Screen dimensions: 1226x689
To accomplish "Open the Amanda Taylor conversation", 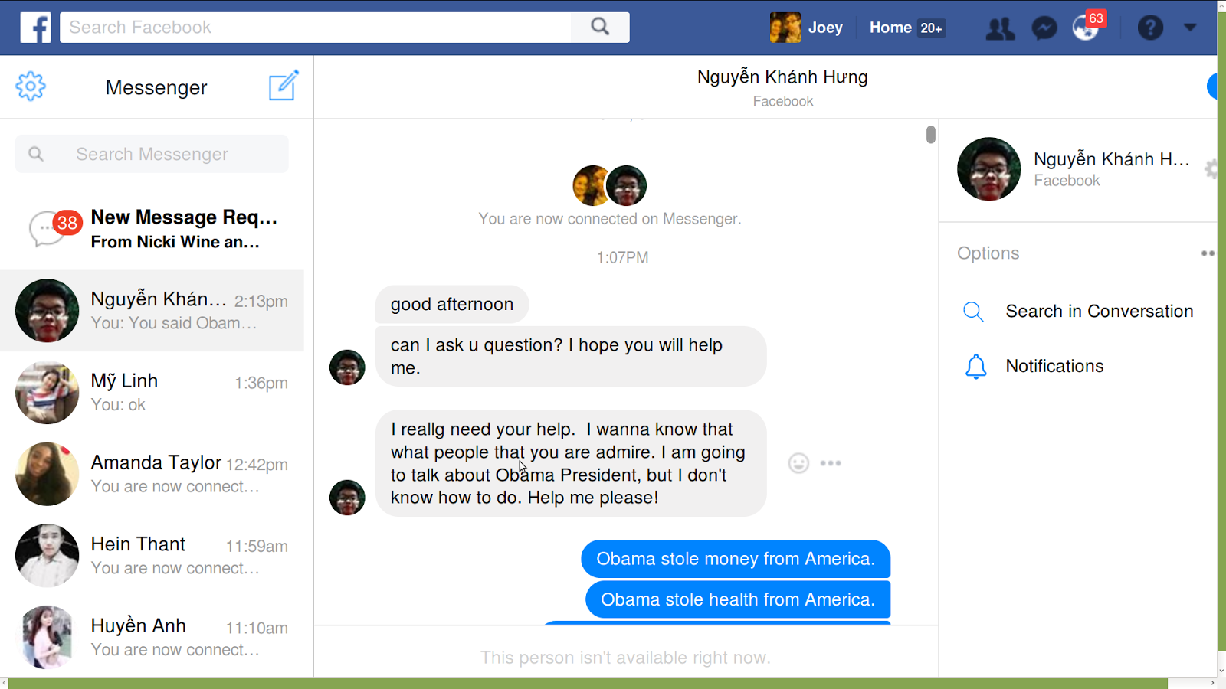I will pyautogui.click(x=152, y=474).
